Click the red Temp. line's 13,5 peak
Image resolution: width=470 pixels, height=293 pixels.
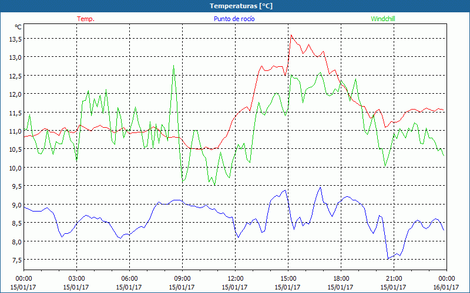tap(291, 35)
